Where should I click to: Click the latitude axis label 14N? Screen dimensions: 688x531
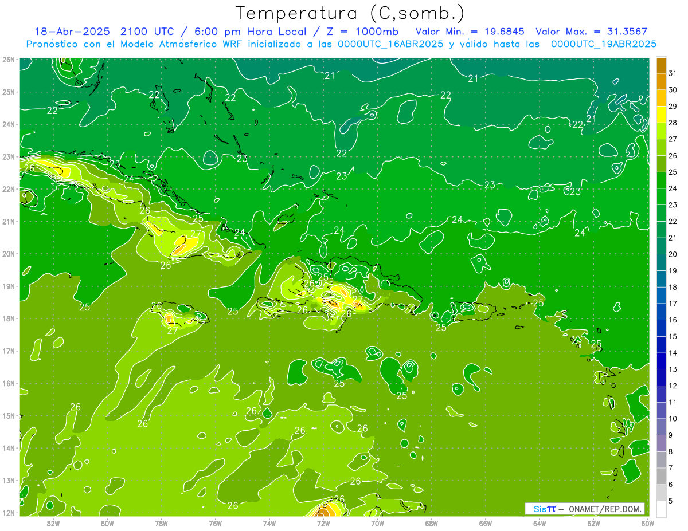9,448
